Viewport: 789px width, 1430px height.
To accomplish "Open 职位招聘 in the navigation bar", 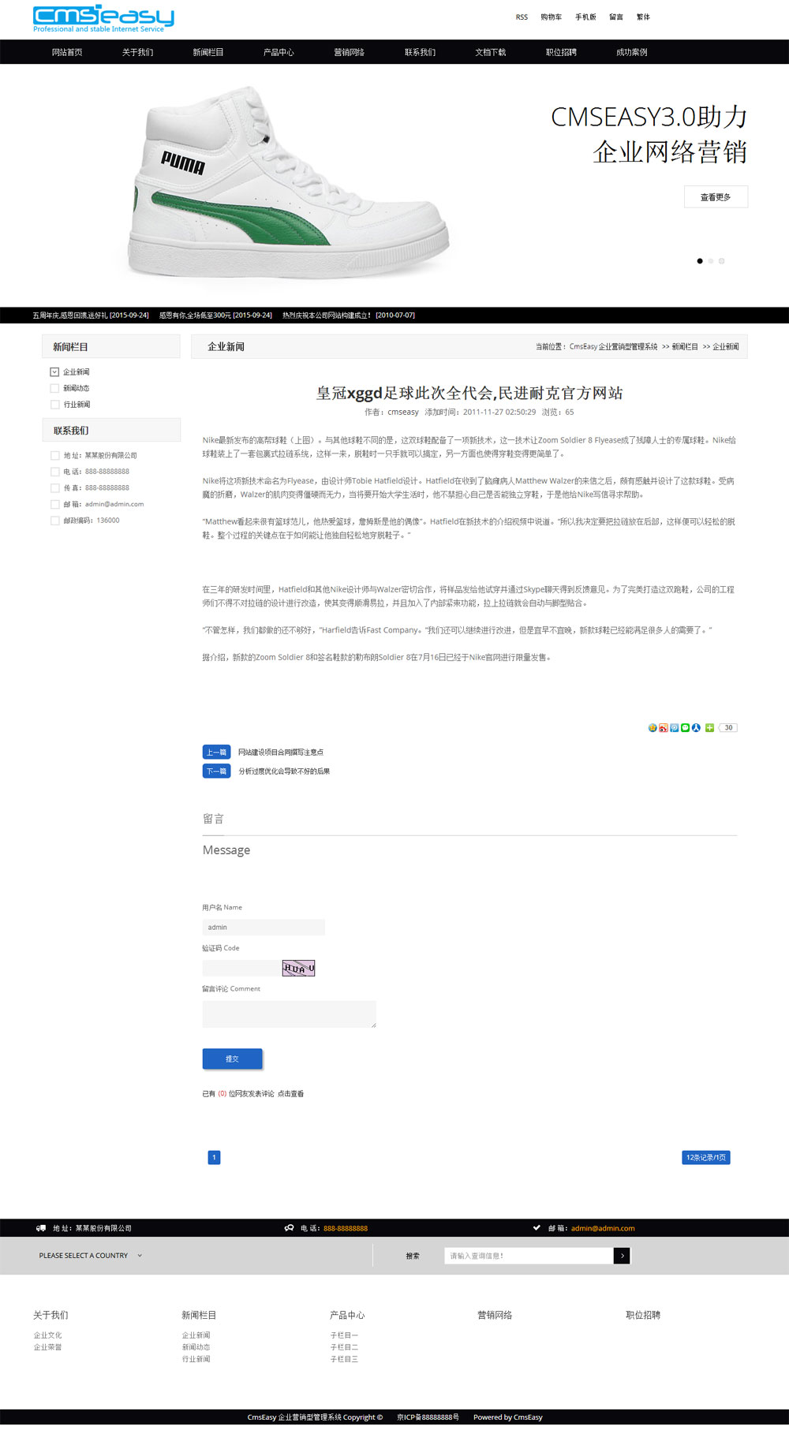I will click(x=562, y=52).
